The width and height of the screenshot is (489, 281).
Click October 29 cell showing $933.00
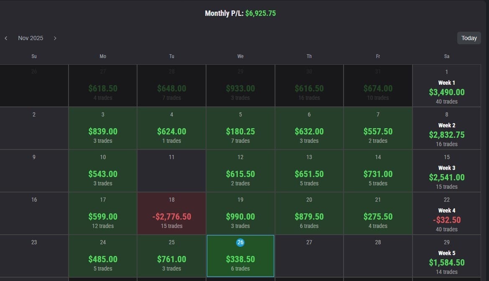pos(240,86)
